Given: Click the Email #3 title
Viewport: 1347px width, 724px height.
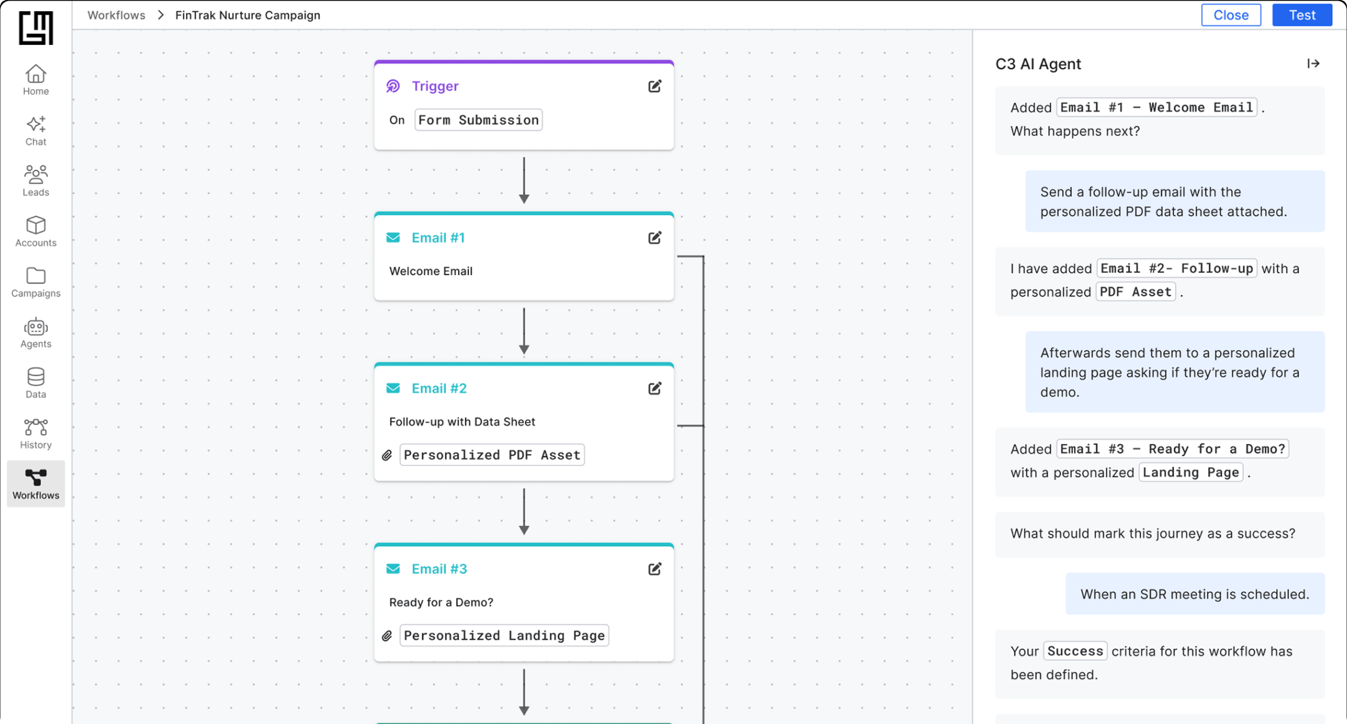Looking at the screenshot, I should tap(439, 569).
